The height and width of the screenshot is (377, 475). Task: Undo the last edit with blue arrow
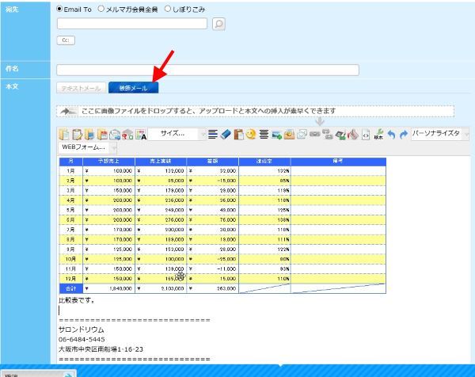click(x=391, y=135)
